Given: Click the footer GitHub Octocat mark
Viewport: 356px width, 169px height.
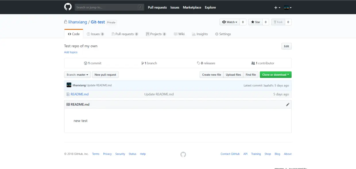Looking at the screenshot, I should point(183,154).
